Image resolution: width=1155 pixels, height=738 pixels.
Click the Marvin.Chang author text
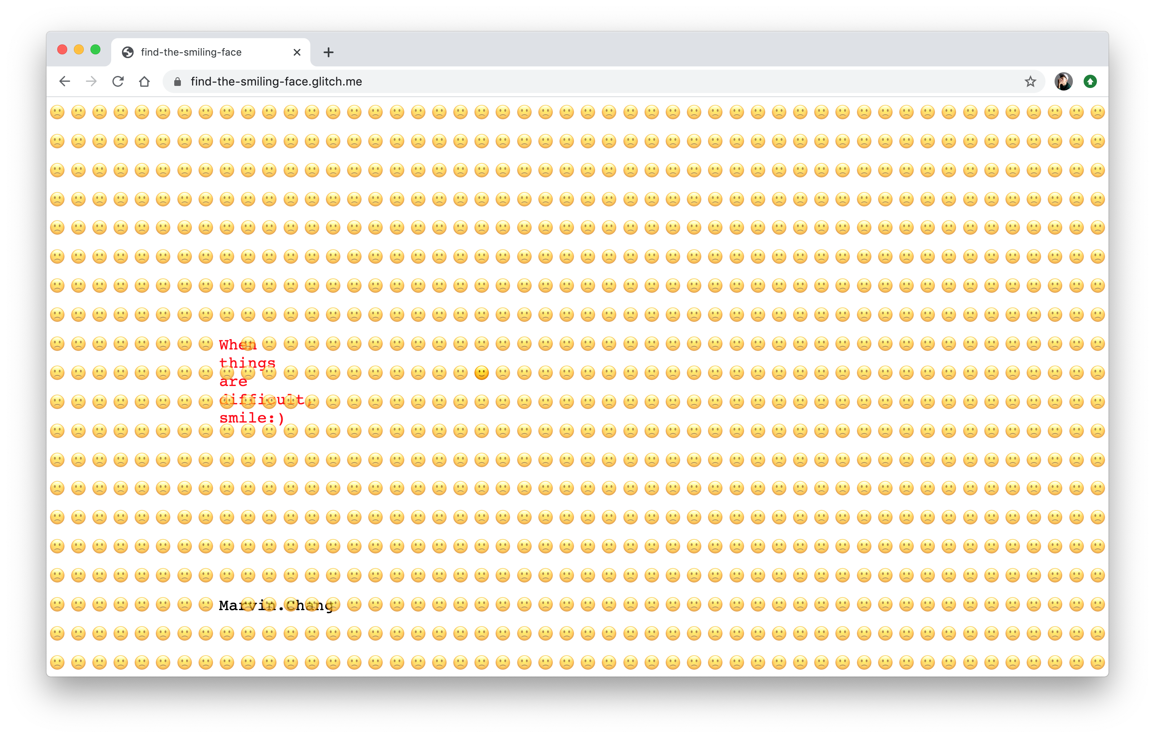pyautogui.click(x=276, y=606)
